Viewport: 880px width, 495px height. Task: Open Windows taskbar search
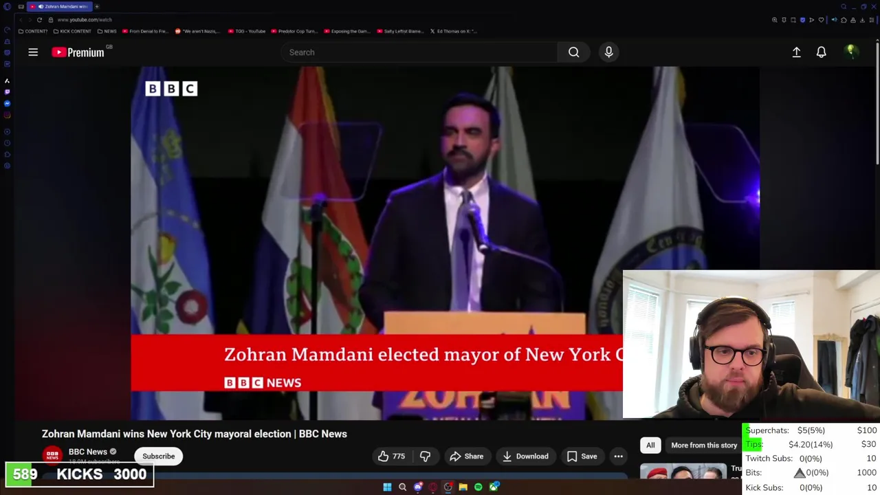pyautogui.click(x=402, y=487)
